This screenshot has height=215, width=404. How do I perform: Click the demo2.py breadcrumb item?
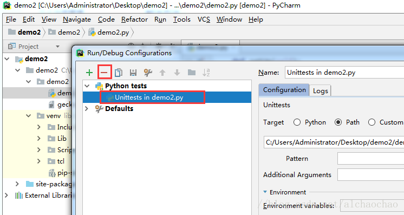[109, 32]
